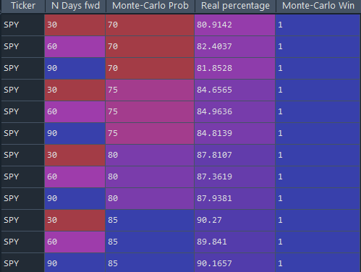Click Win value 1 in the 87.3619 row

coord(318,177)
